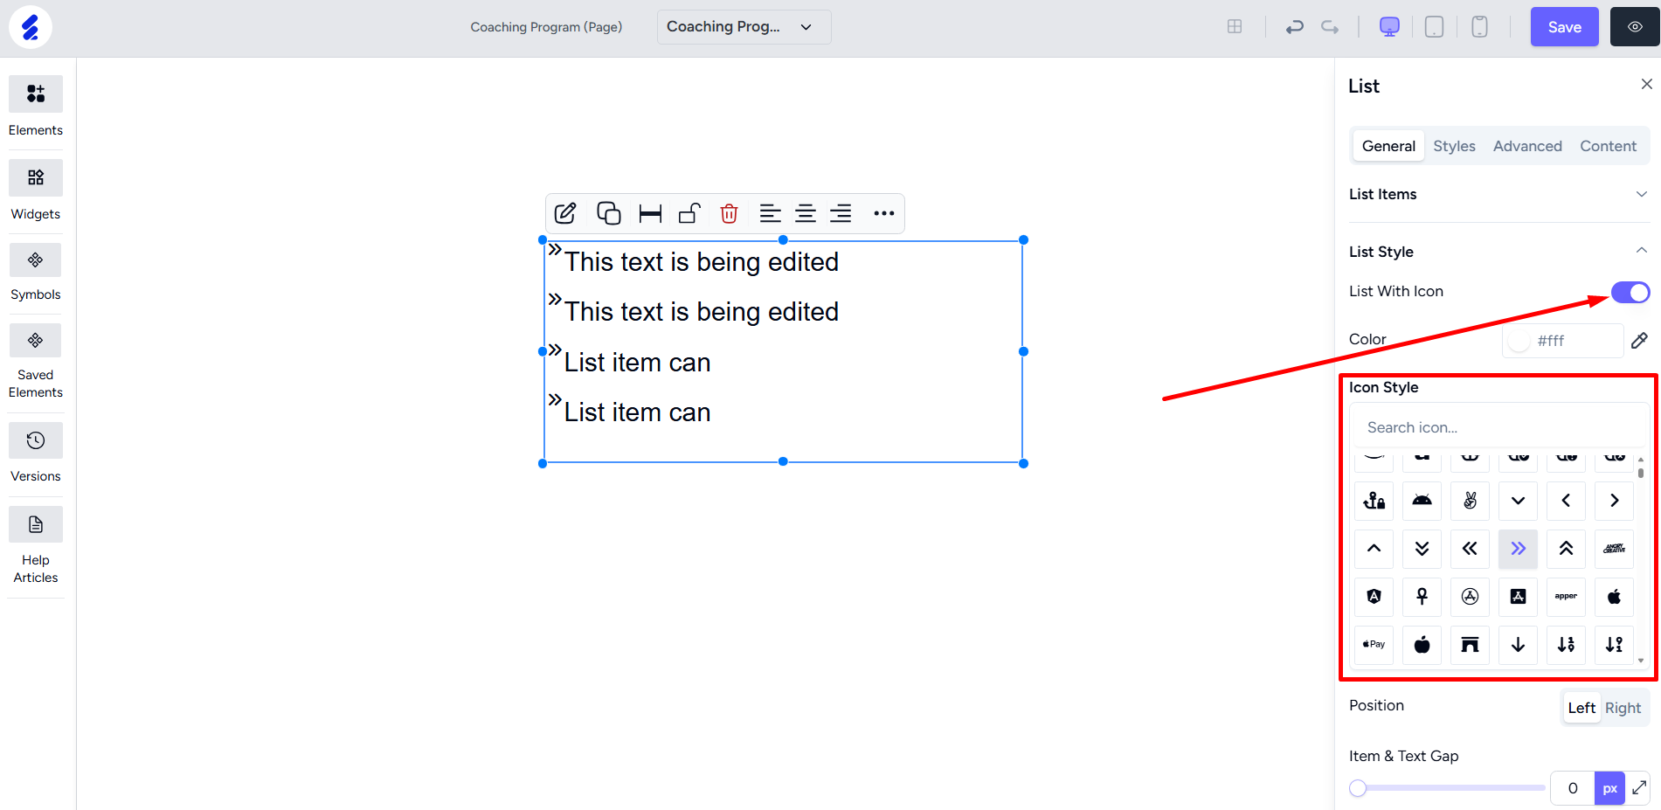The height and width of the screenshot is (810, 1661).
Task: Choose single chevron left icon style
Action: pos(1566,501)
